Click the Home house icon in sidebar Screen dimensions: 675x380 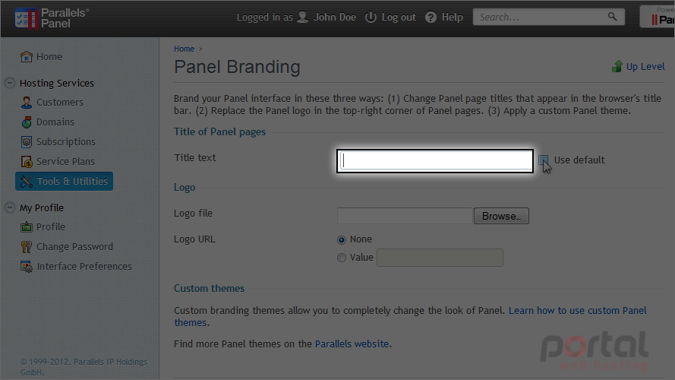tap(27, 56)
